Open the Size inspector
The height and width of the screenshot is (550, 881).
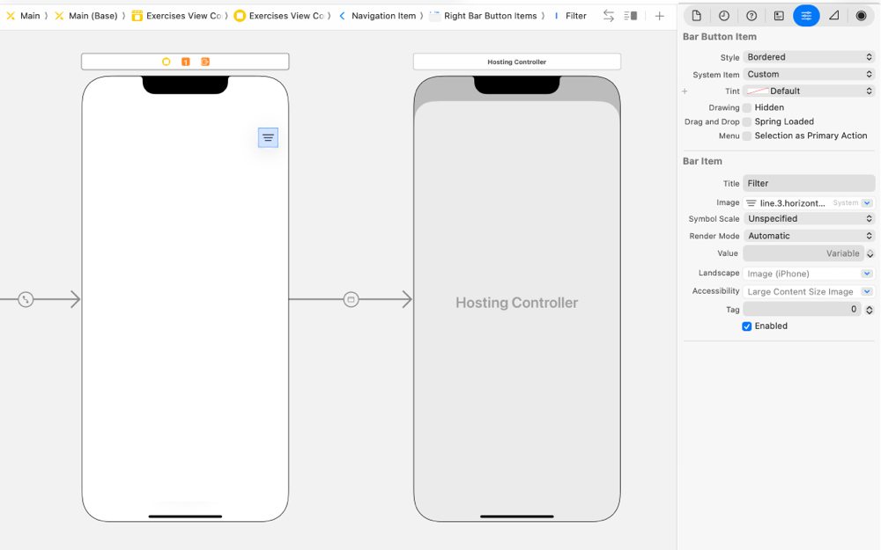point(833,15)
